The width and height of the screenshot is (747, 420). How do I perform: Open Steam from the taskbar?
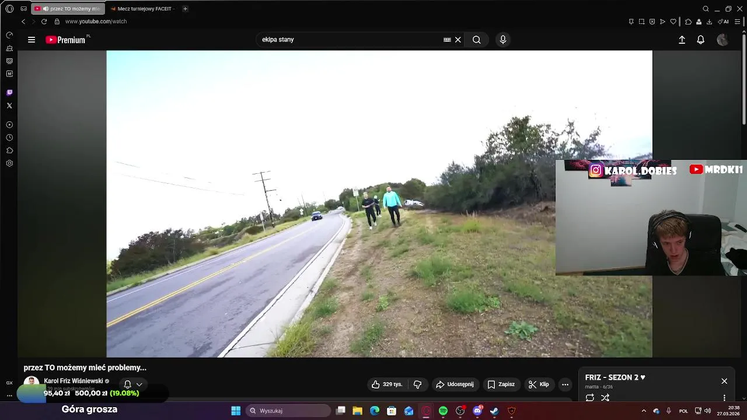click(x=494, y=411)
